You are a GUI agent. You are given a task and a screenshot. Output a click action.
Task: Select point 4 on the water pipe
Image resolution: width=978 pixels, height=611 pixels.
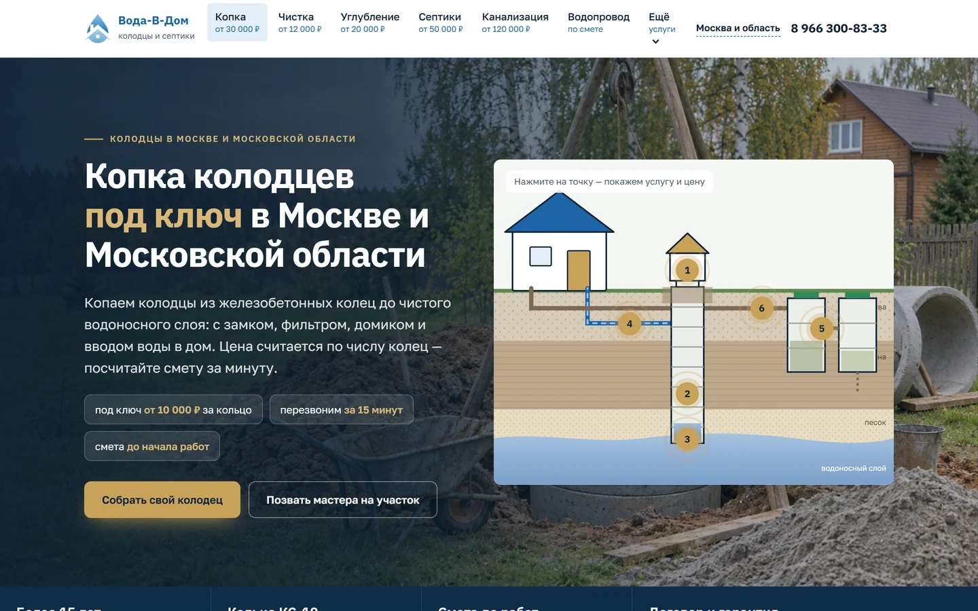630,324
